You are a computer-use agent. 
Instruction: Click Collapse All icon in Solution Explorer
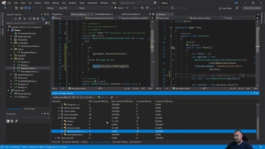(34, 19)
